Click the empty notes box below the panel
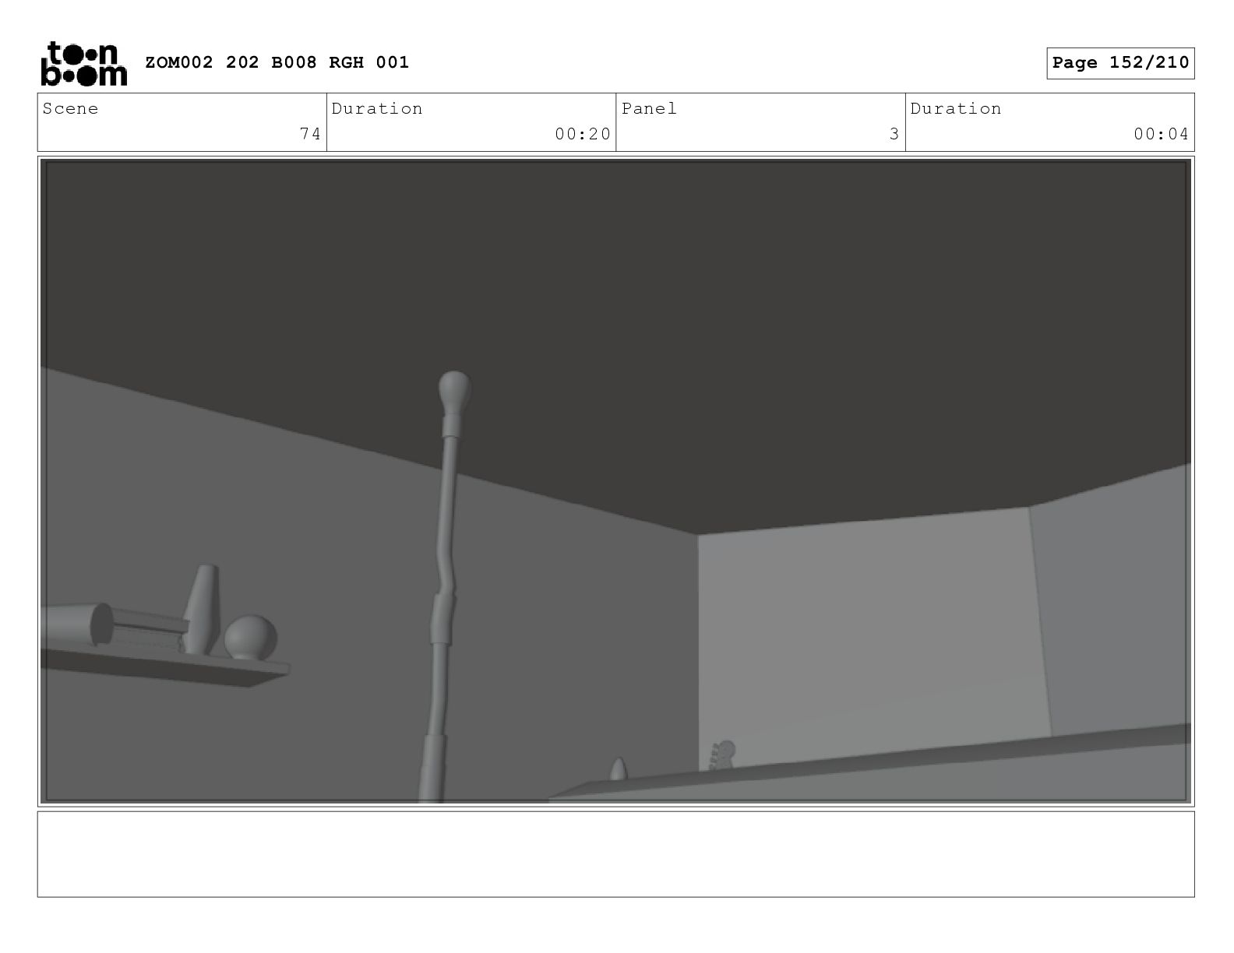The width and height of the screenshot is (1234, 953). [615, 854]
